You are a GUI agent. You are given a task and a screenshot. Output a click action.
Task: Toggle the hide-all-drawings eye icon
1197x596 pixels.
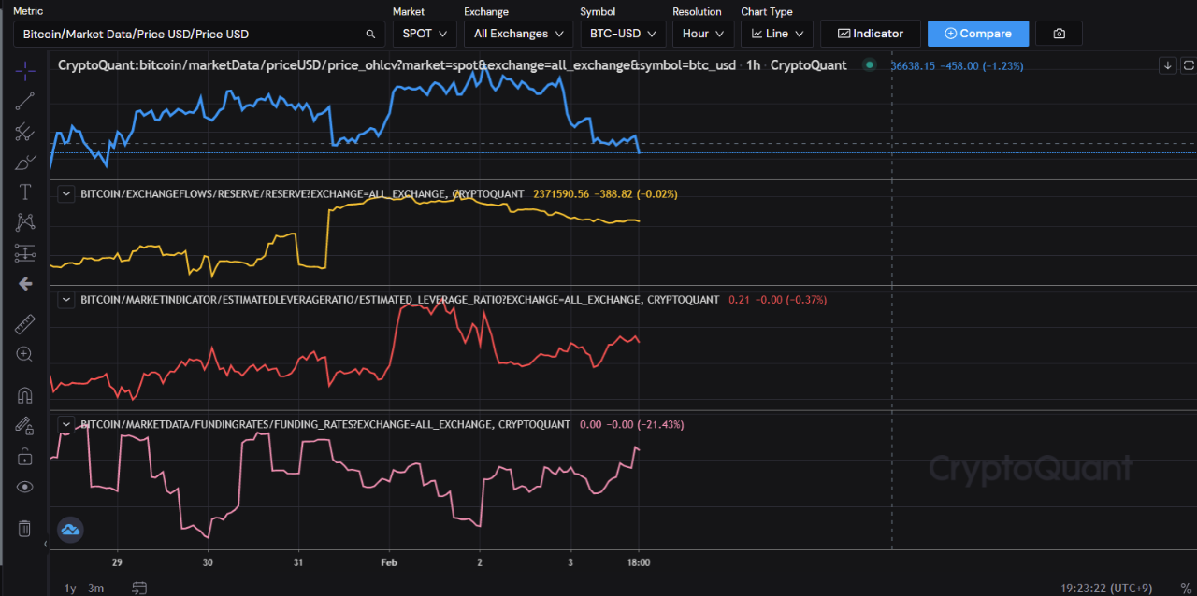click(24, 486)
